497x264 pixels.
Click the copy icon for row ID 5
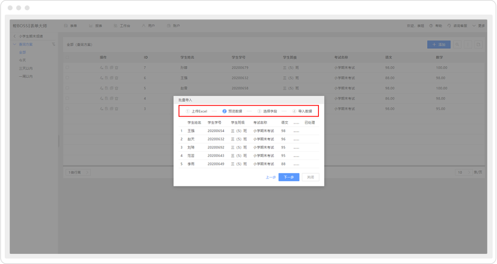pos(111,88)
